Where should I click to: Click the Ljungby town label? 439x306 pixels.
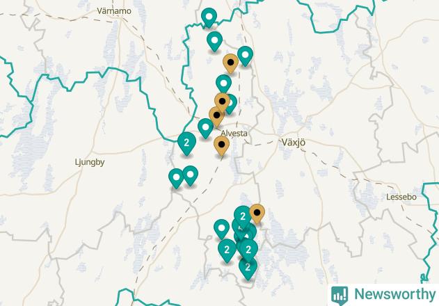pos(90,162)
